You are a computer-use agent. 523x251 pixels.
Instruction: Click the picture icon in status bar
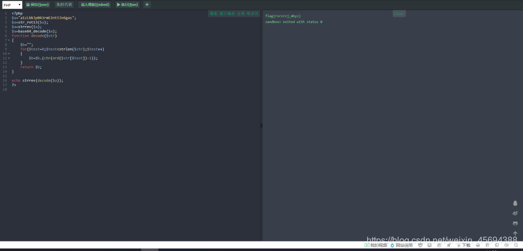tap(430, 245)
